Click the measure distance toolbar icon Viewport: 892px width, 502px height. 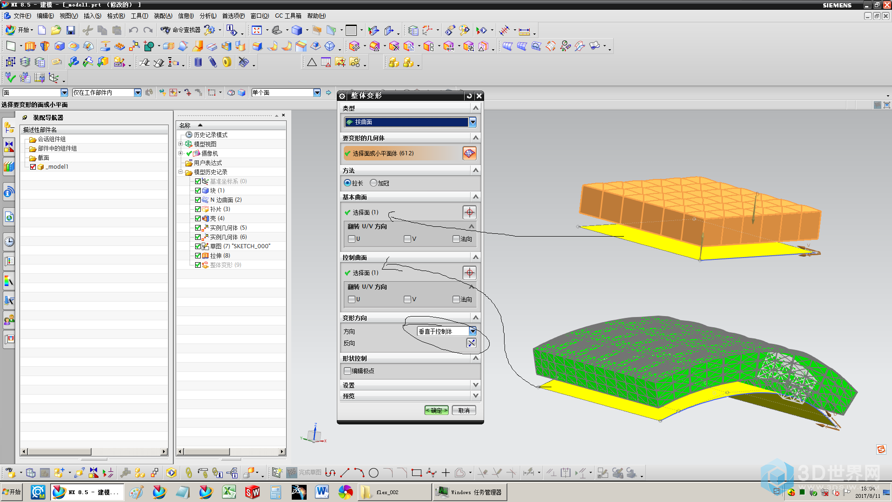524,31
